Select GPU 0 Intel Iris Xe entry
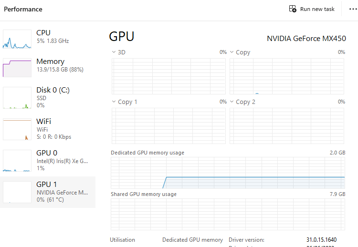The width and height of the screenshot is (358, 247). (62, 161)
